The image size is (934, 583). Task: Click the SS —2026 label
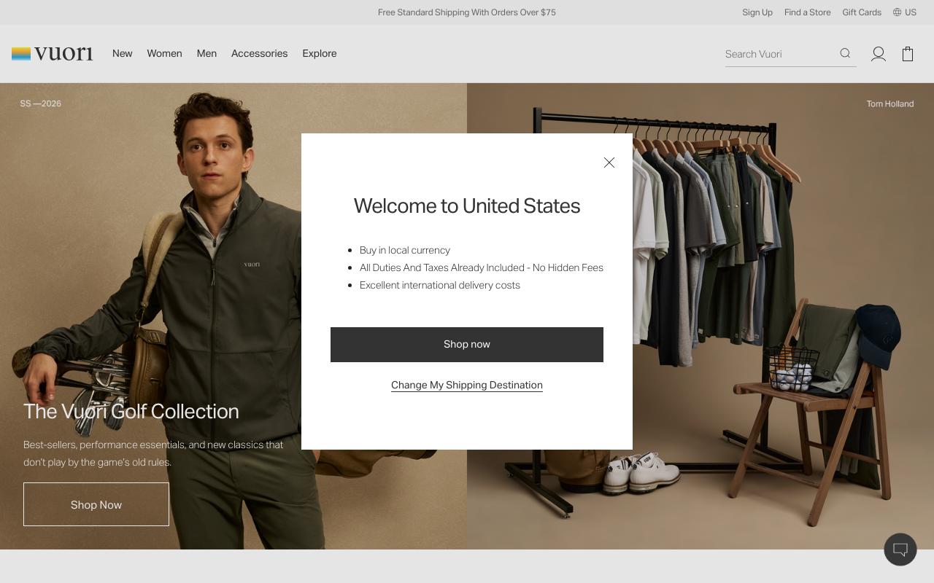[x=41, y=103]
